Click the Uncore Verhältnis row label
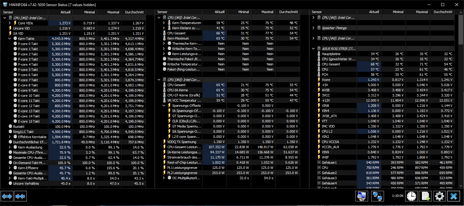The image size is (464, 206). pyautogui.click(x=26, y=183)
